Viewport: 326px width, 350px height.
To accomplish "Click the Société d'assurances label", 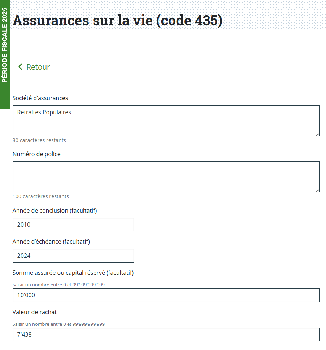I will 40,98.
